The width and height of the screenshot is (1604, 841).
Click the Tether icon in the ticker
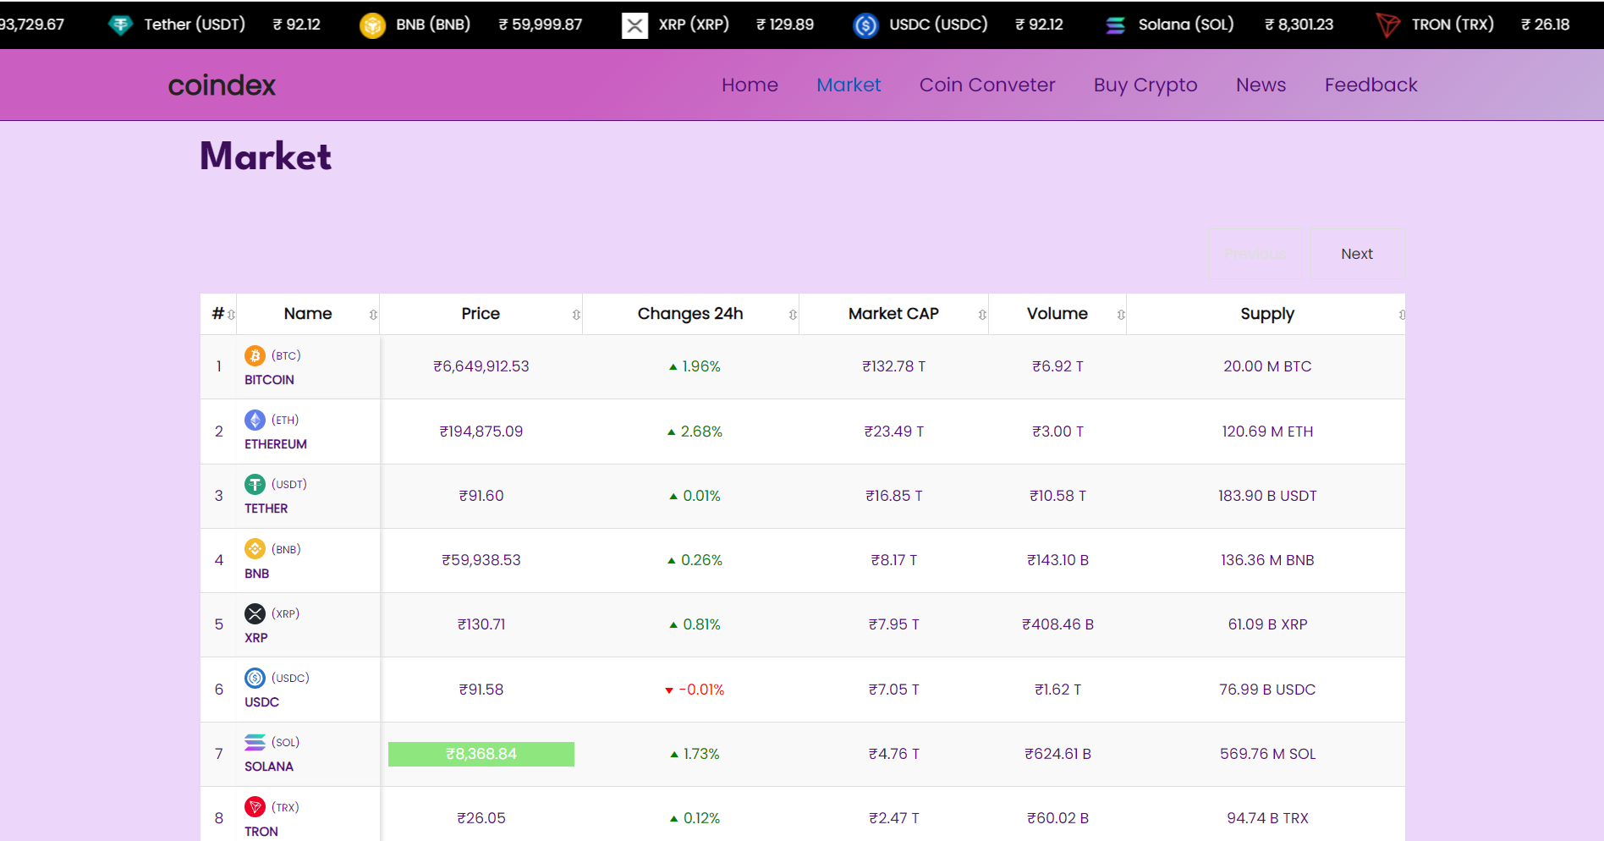coord(120,25)
